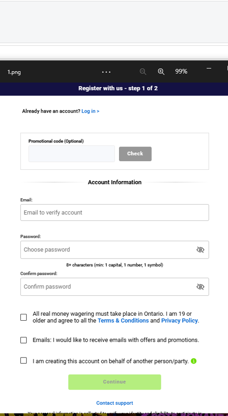
Task: Click the green Continue button
Action: pos(114,382)
